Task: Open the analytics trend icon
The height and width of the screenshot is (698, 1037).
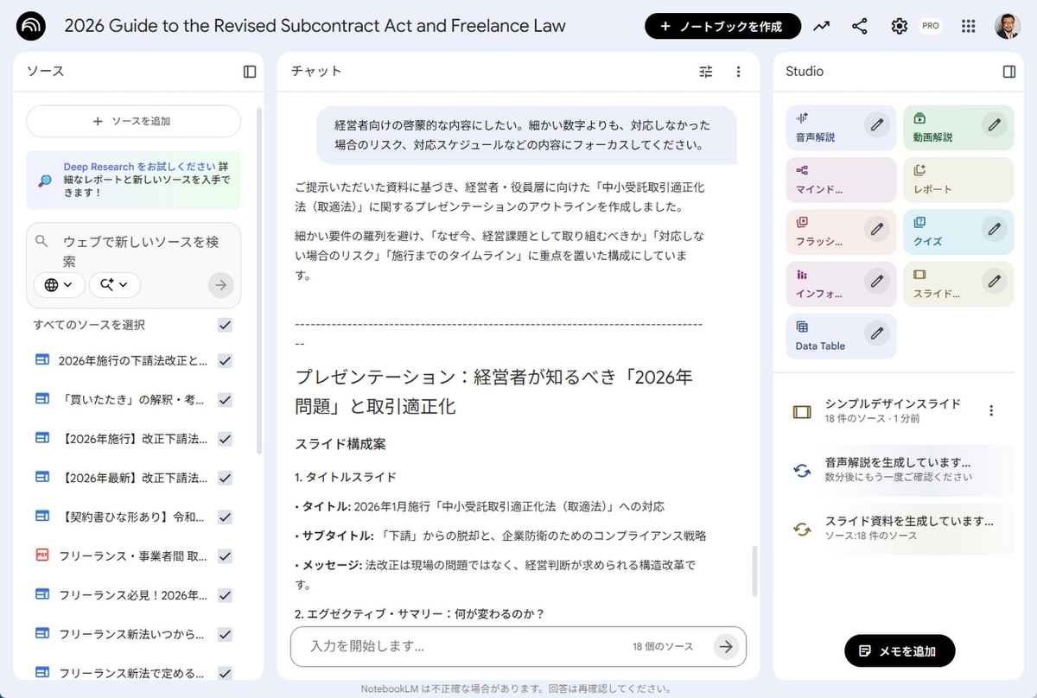Action: [821, 26]
